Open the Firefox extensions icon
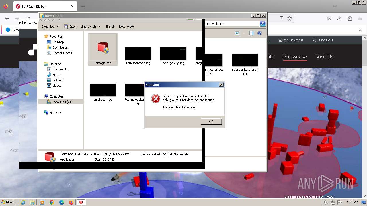This screenshot has height=206, width=367. tap(350, 18)
